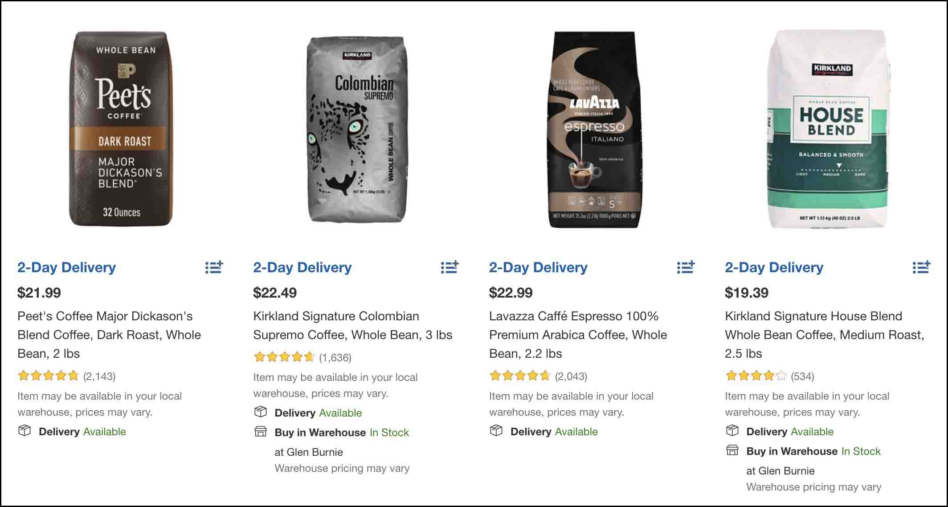
Task: Click the add-to-list icon for House Blend
Action: click(x=922, y=267)
